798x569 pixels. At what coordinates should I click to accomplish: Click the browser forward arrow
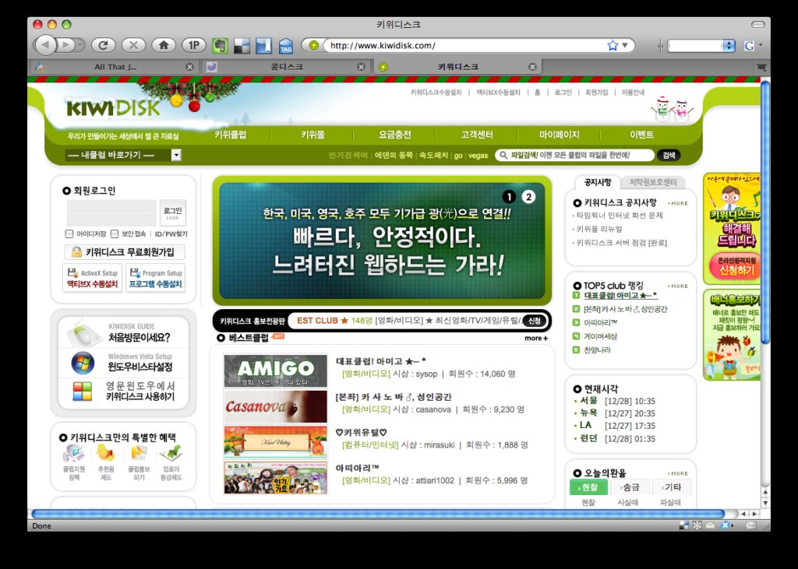(65, 45)
